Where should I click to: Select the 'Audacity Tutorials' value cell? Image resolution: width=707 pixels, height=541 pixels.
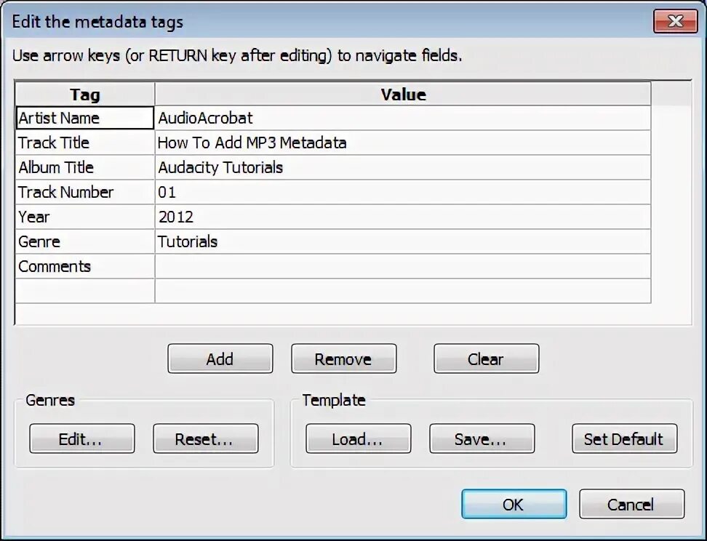pos(403,167)
